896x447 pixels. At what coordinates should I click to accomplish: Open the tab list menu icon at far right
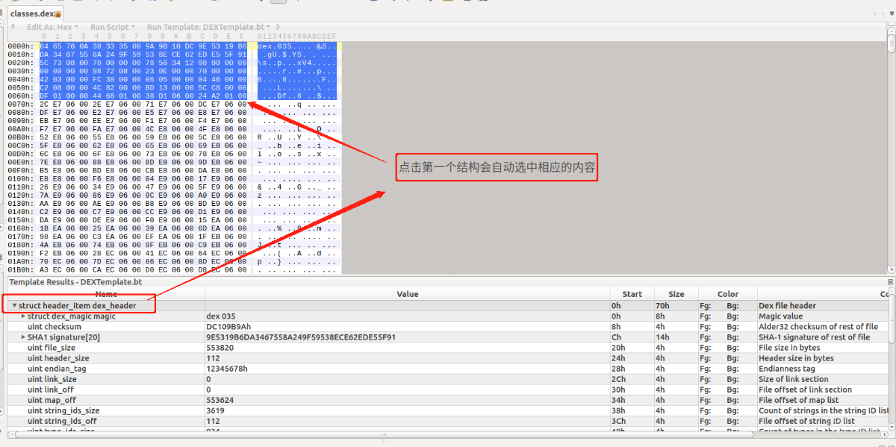(x=890, y=13)
